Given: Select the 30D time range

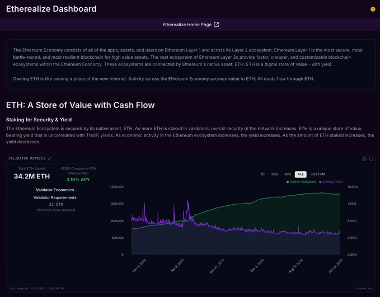Looking at the screenshot, I should click(274, 174).
